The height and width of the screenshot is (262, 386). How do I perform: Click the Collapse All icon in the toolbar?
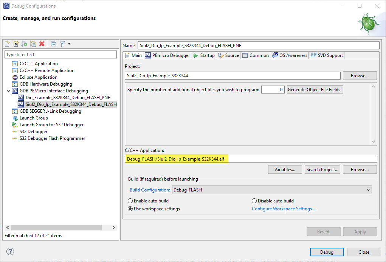coord(53,44)
